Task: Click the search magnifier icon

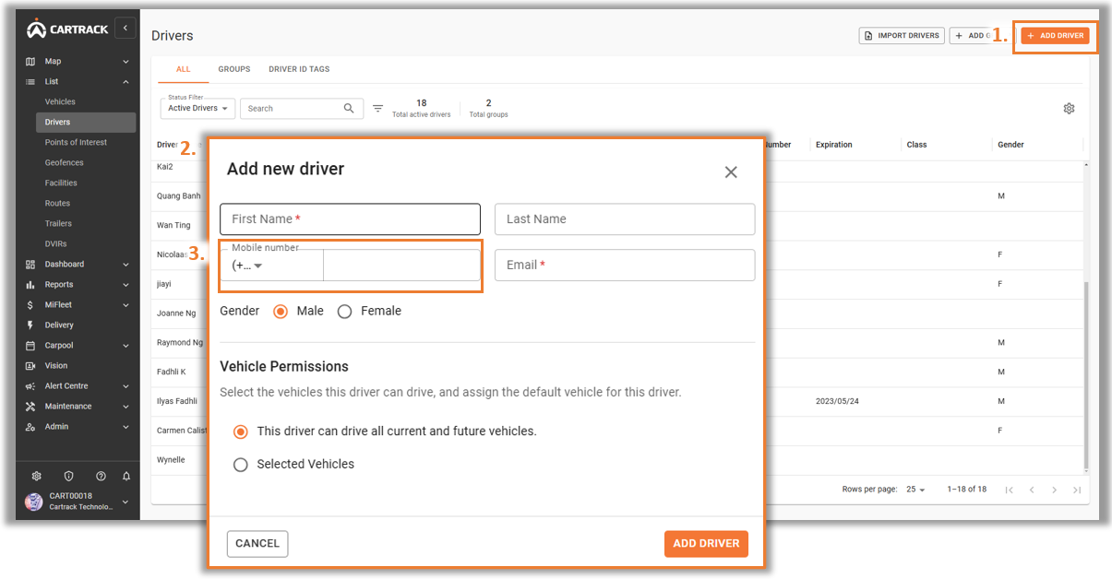Action: (x=349, y=109)
